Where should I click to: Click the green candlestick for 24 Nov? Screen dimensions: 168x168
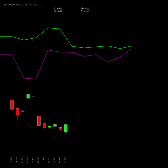tap(28, 96)
